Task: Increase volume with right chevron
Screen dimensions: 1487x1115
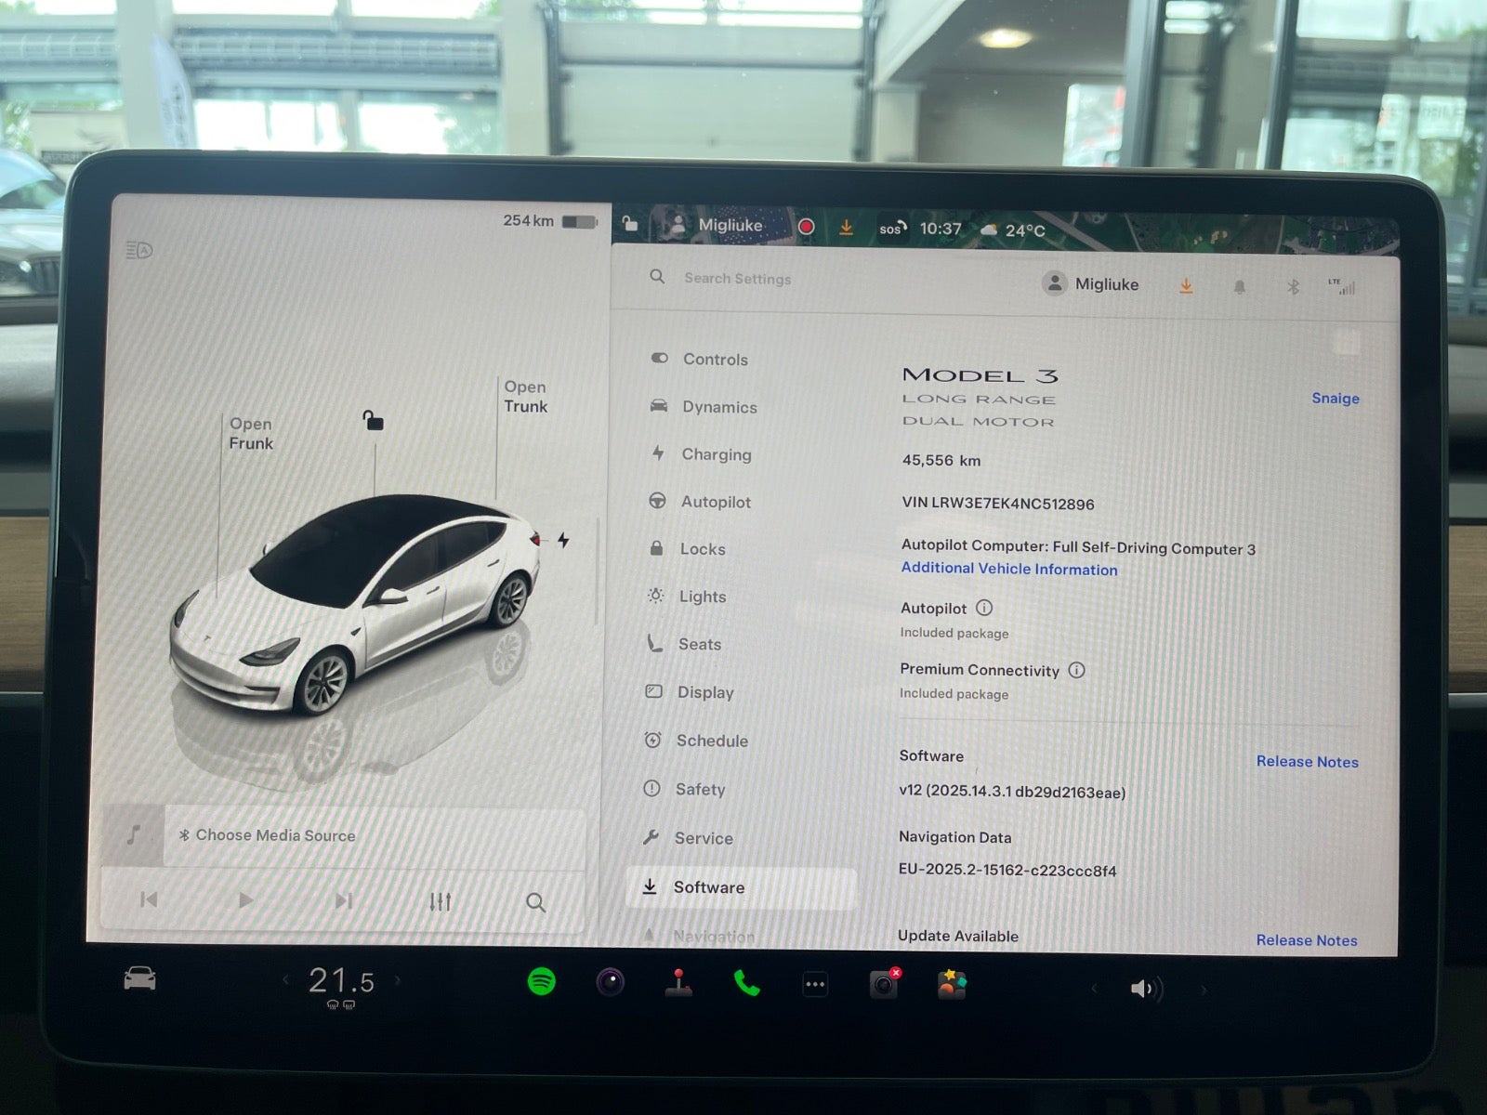Action: pyautogui.click(x=1204, y=990)
